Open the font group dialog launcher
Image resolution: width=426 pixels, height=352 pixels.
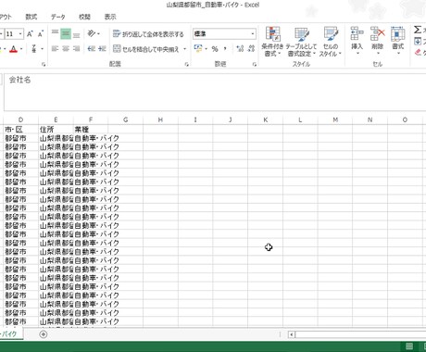click(x=44, y=64)
